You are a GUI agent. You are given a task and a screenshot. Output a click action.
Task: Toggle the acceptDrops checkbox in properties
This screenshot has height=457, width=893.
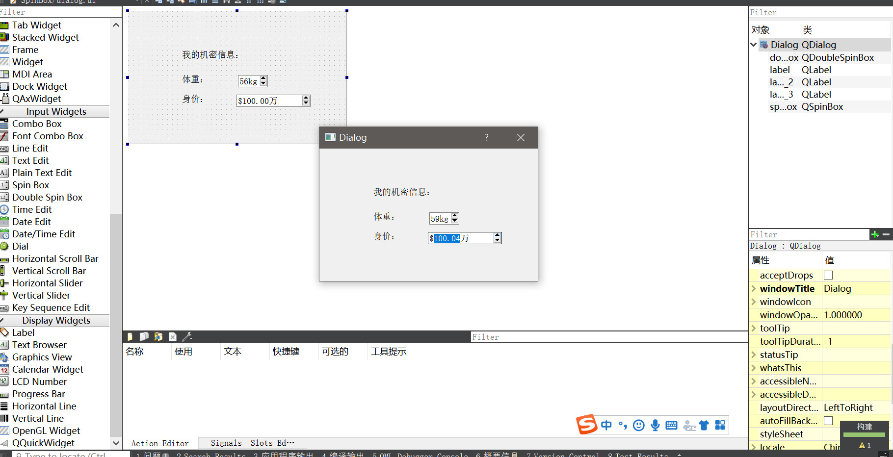click(x=828, y=275)
